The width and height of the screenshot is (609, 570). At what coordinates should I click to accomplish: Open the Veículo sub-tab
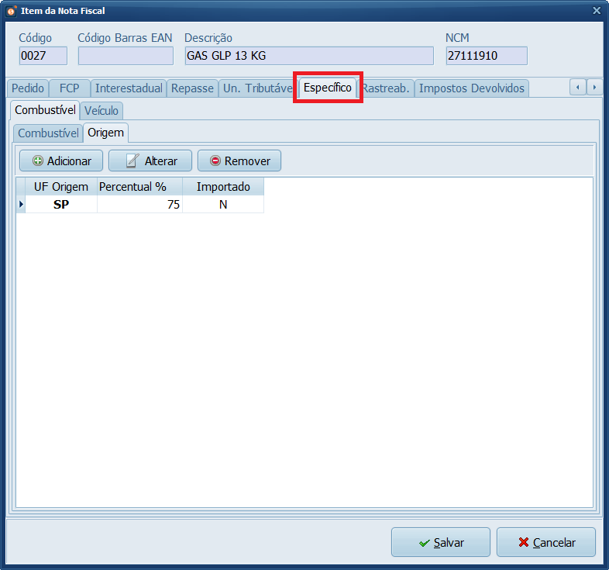[101, 111]
